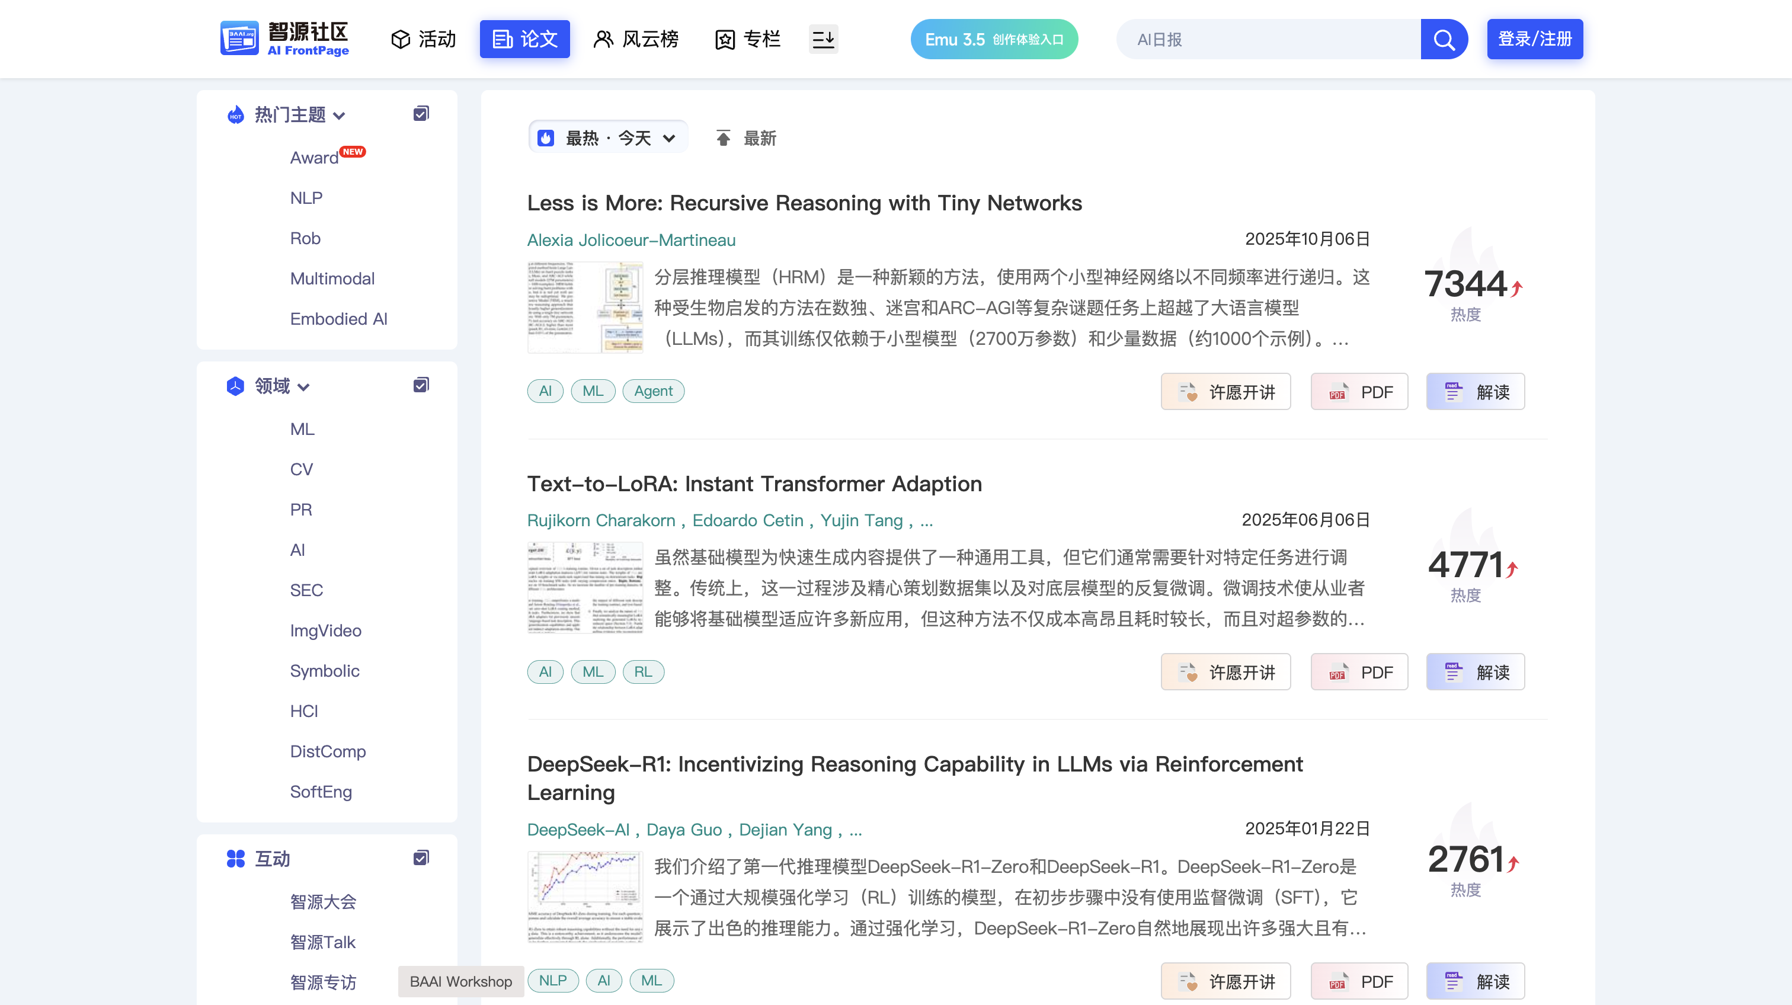Screen dimensions: 1792x1005
Task: Toggle the 互动 section checkbox
Action: pyautogui.click(x=421, y=858)
